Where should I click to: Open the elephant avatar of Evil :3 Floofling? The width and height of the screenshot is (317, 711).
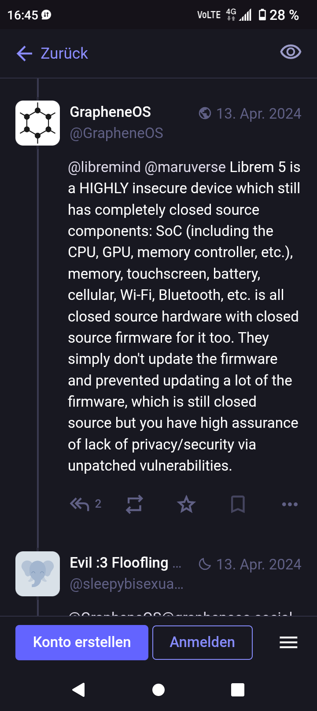(x=38, y=574)
